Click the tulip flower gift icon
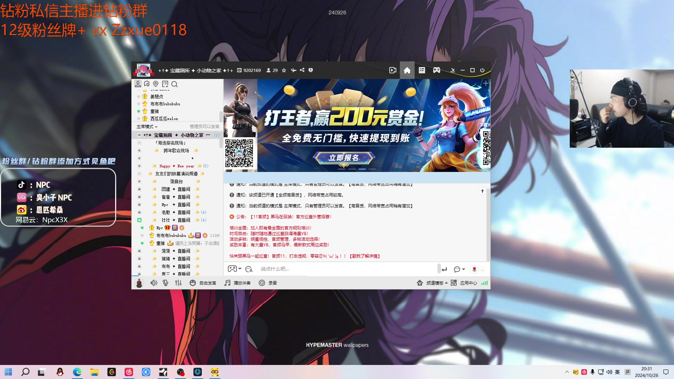Viewport: 674px width, 379px height. tap(475, 269)
